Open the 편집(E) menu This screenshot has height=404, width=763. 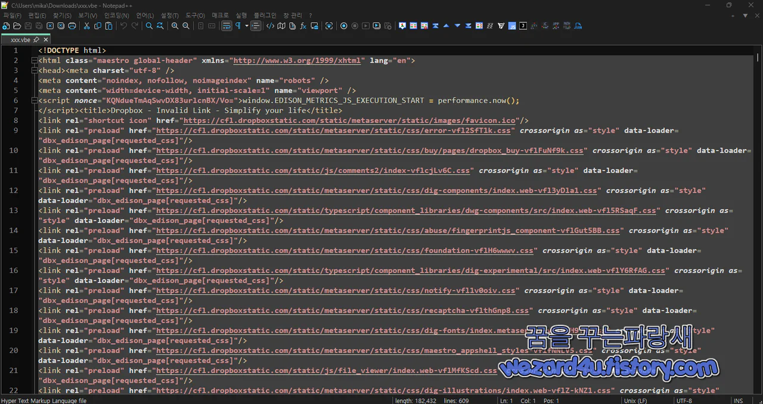tap(37, 15)
